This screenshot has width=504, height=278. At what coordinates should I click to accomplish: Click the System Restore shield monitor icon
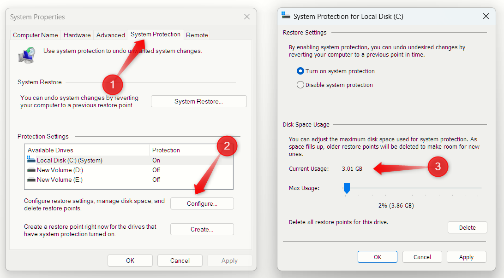(x=27, y=55)
